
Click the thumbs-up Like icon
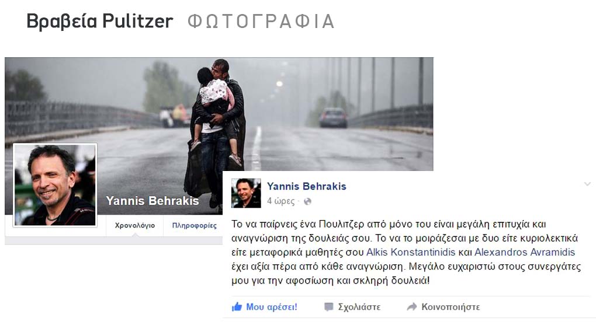[237, 306]
